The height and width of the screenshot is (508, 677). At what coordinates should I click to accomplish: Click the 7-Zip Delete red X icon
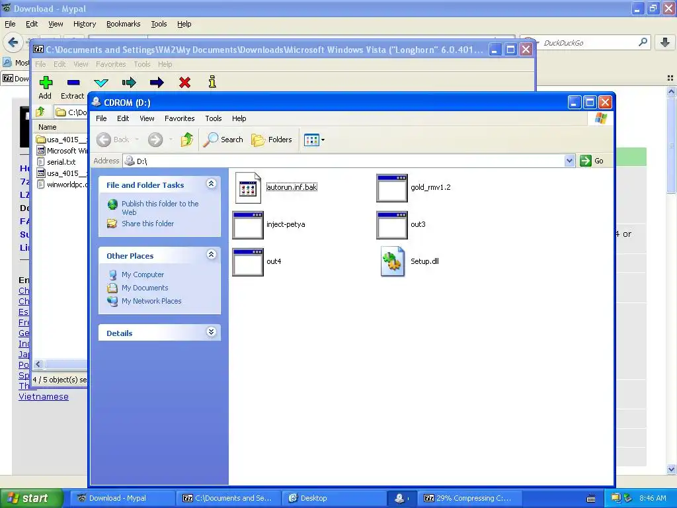(185, 82)
